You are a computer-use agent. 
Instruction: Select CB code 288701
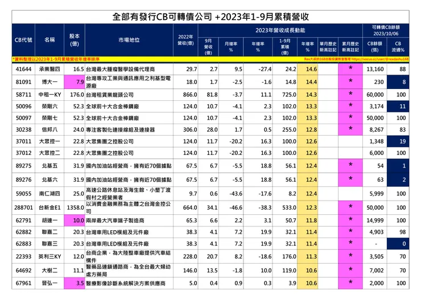(x=23, y=207)
